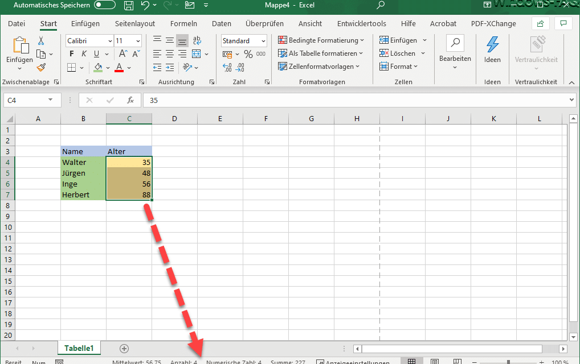Open fill color bucket
The image size is (580, 364).
98,68
